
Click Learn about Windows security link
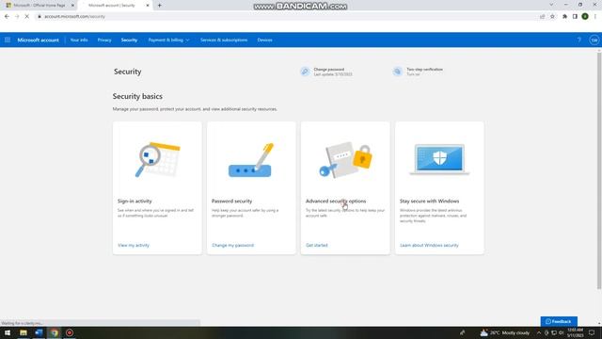pos(429,245)
